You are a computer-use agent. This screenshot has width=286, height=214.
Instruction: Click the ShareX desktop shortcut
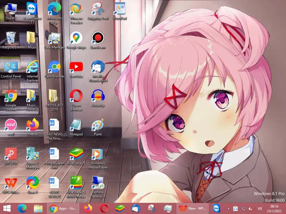[32, 185]
